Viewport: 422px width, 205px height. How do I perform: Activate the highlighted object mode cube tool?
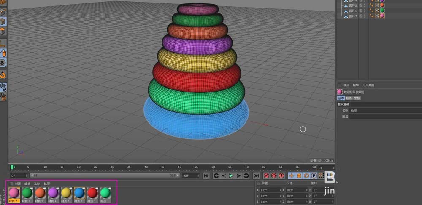[x=3, y=22]
